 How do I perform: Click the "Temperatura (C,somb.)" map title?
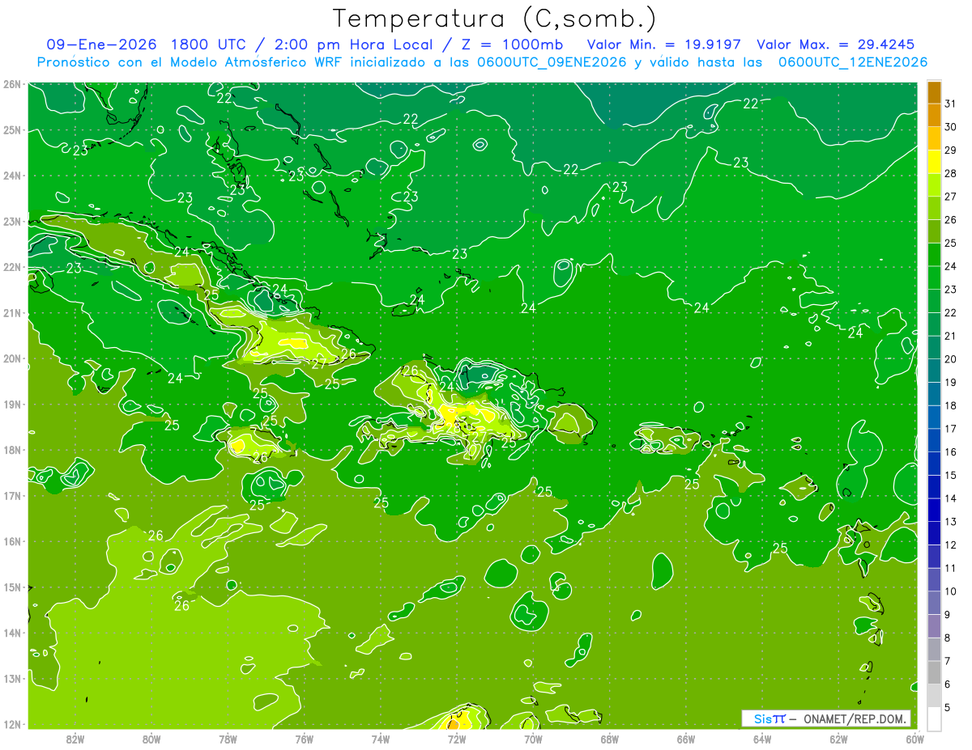(x=495, y=19)
